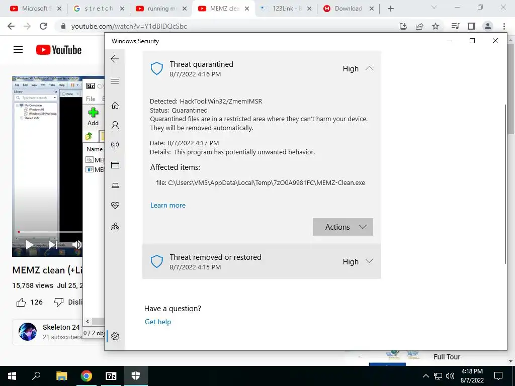This screenshot has height=386, width=515.
Task: Open File Explorer from taskbar
Action: [61, 376]
